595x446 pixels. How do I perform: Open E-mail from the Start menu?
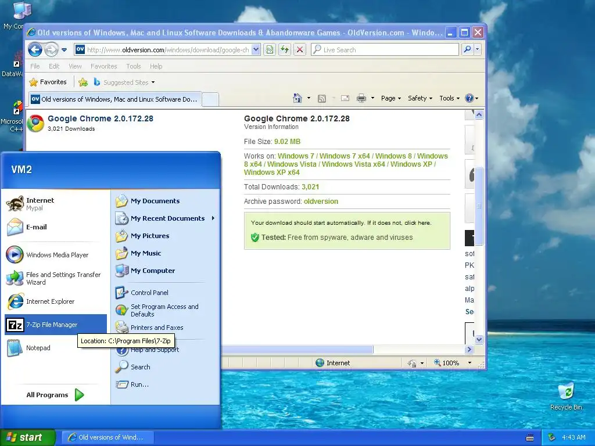tap(56, 227)
